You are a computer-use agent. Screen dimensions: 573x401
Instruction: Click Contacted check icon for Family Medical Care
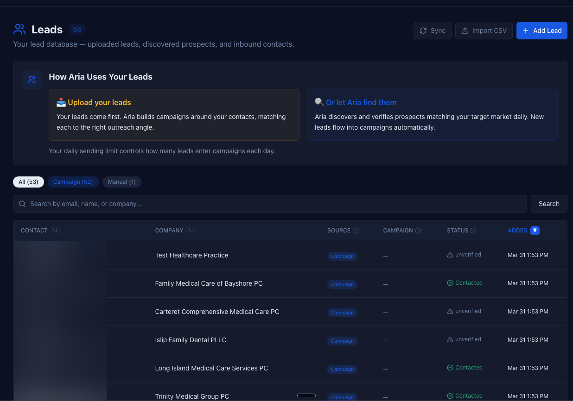pyautogui.click(x=450, y=283)
